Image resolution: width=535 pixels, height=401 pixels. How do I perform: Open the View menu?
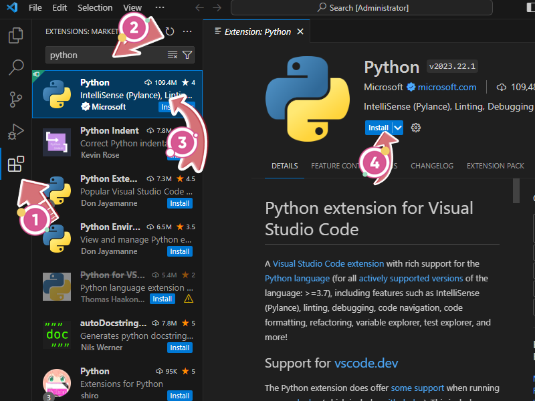click(132, 7)
